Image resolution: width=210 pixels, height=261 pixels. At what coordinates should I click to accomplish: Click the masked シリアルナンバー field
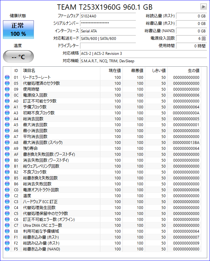pyautogui.click(x=108, y=23)
